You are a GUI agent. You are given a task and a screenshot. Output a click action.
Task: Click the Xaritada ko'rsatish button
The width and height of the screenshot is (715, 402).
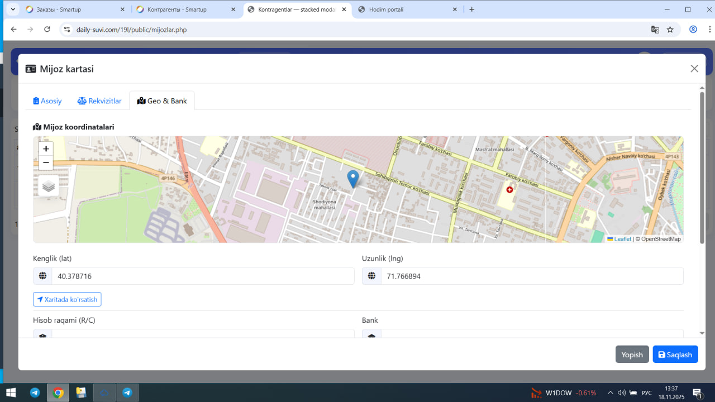tap(67, 300)
